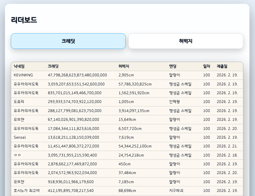Select the 리더보드 page title
This screenshot has height=196, width=255.
click(x=24, y=20)
